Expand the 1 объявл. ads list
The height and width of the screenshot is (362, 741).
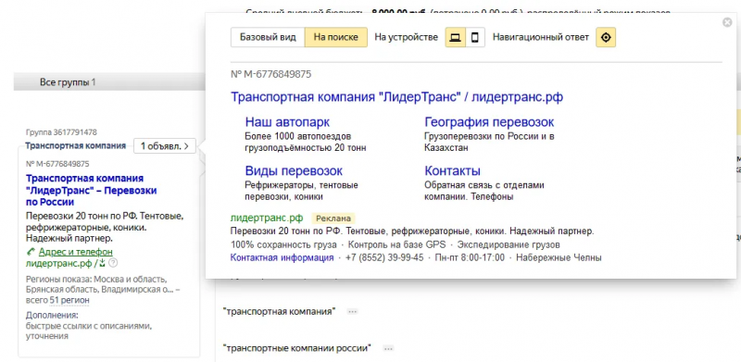tap(165, 146)
